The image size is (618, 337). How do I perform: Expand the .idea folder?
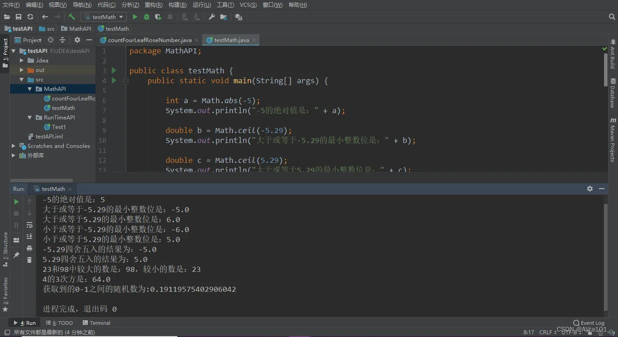click(22, 61)
